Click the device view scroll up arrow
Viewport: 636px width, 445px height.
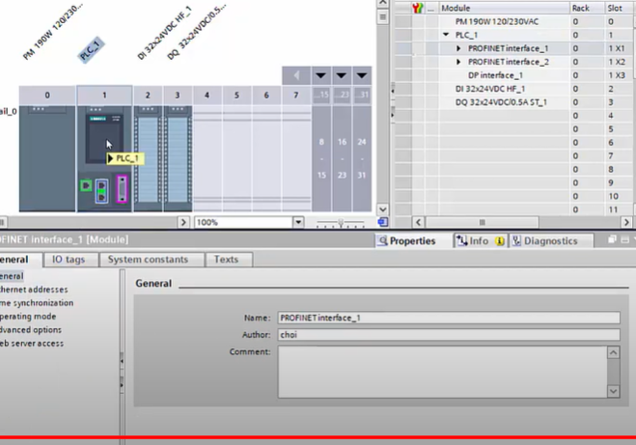pyautogui.click(x=382, y=3)
